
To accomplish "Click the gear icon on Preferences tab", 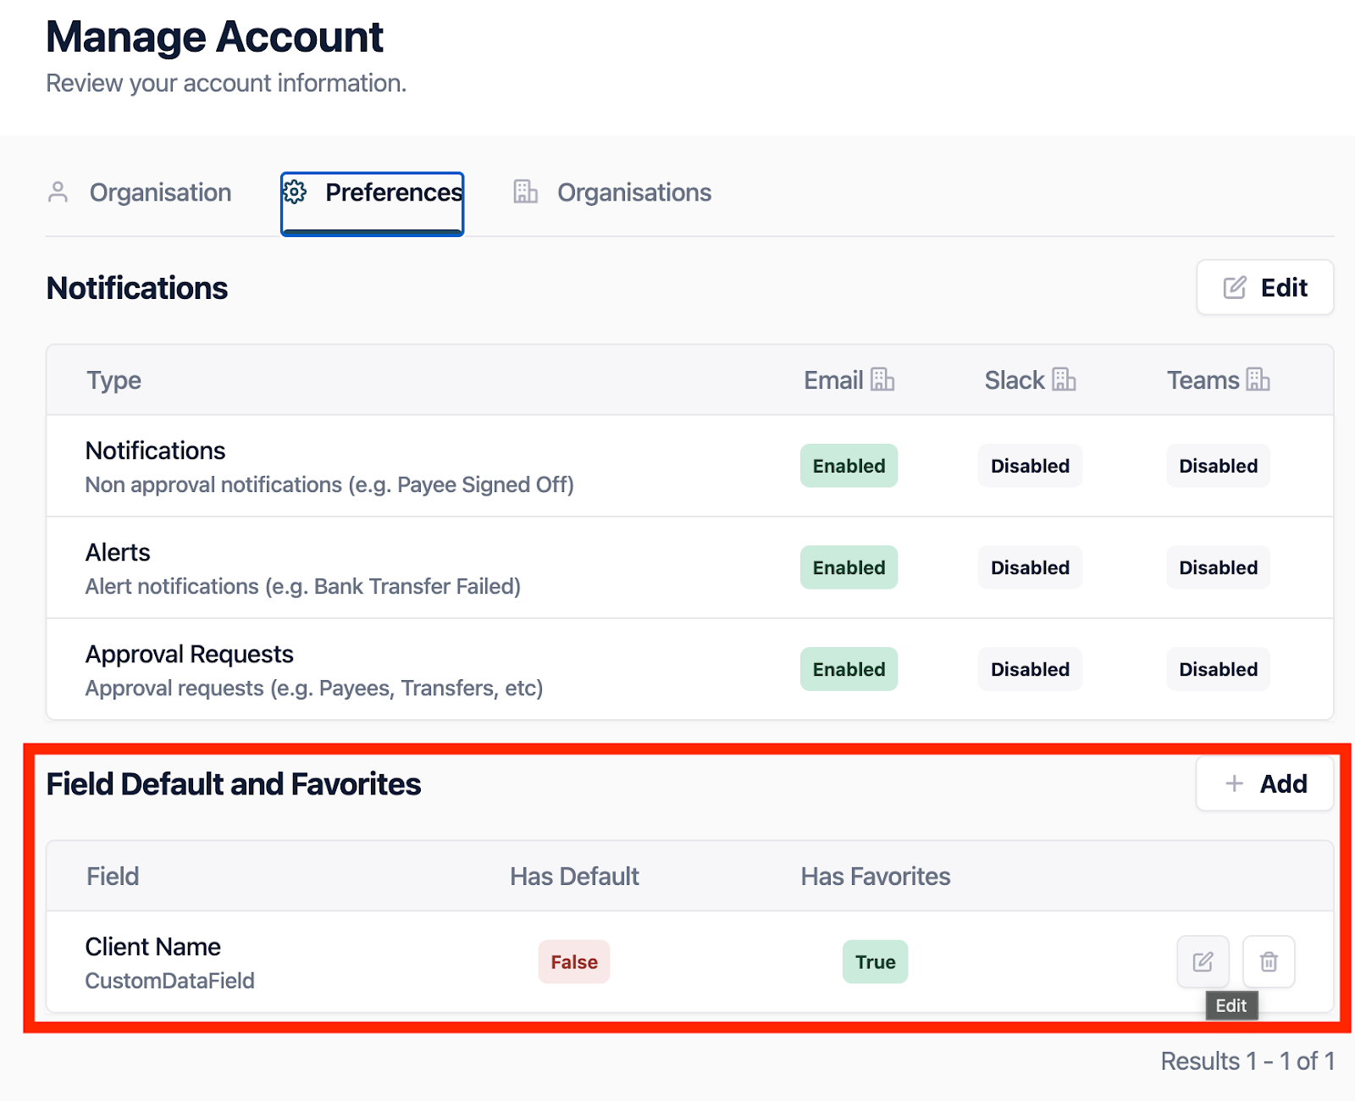I will tap(295, 192).
